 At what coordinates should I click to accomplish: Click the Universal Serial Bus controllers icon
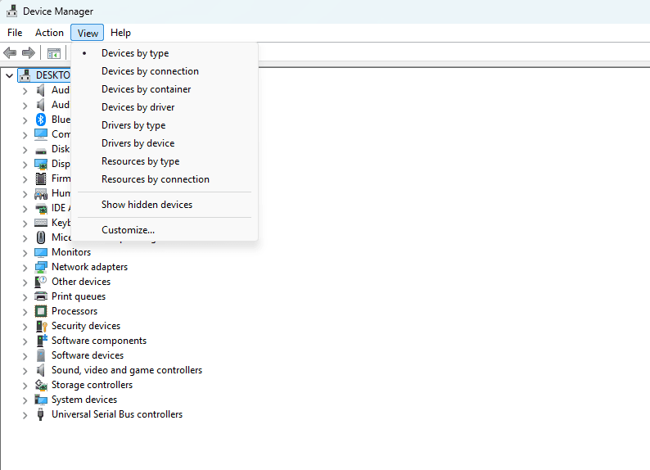click(40, 414)
